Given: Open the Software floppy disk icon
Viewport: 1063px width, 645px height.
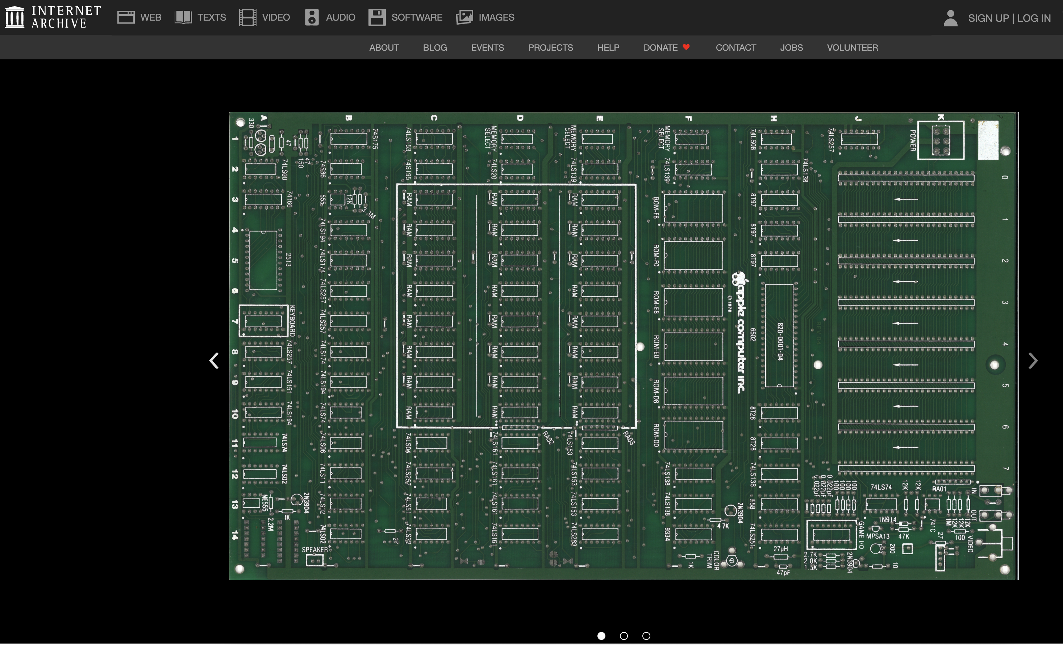Looking at the screenshot, I should (377, 17).
